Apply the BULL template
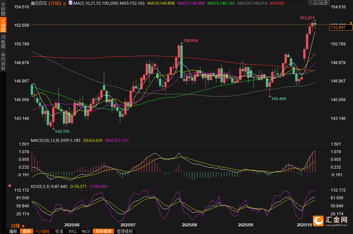The height and width of the screenshot is (234, 353). 72,231
